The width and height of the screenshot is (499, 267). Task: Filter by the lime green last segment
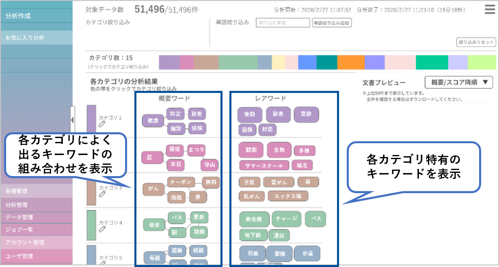click(482, 62)
